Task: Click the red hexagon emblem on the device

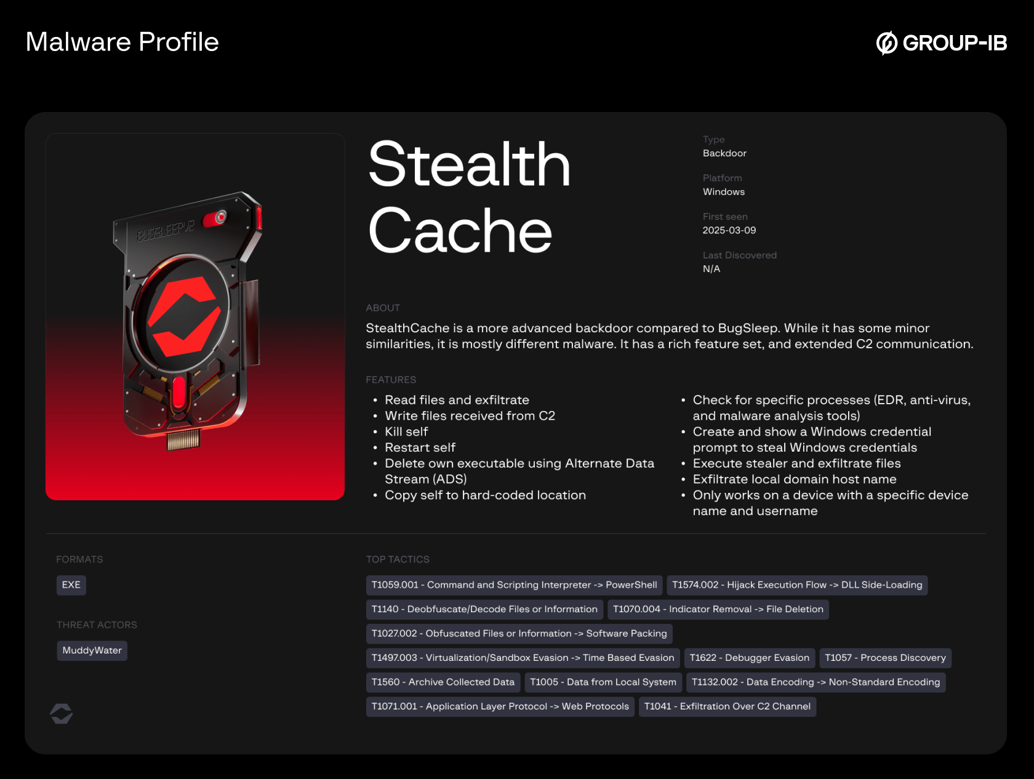Action: (184, 316)
